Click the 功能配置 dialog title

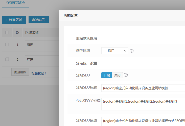(71, 15)
